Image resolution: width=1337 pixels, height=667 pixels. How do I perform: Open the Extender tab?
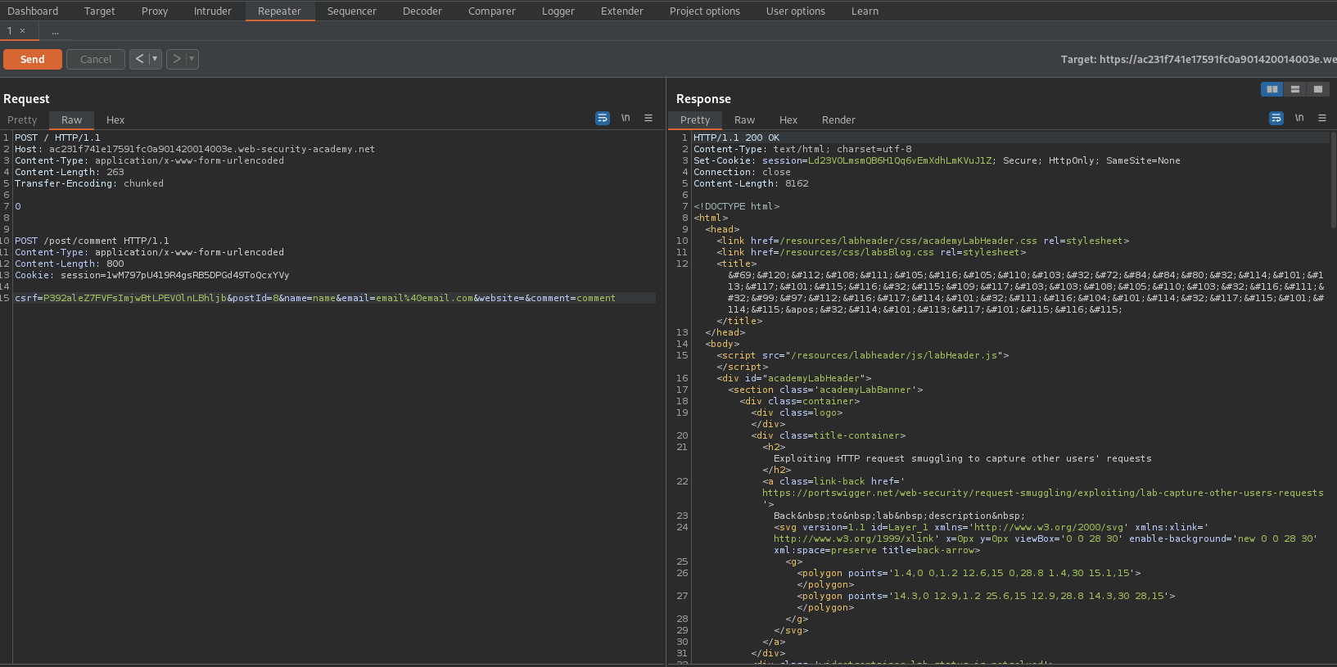[622, 11]
